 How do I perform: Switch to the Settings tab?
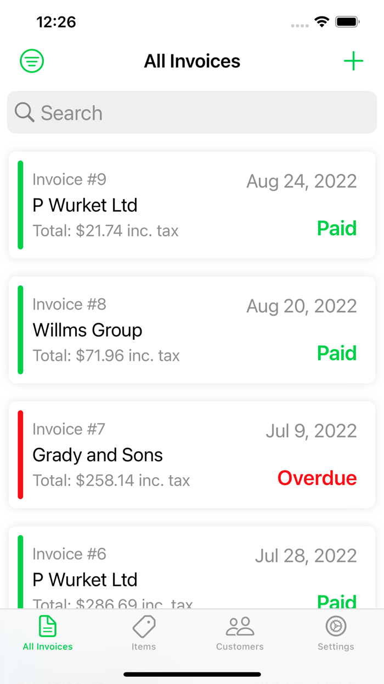click(x=335, y=632)
